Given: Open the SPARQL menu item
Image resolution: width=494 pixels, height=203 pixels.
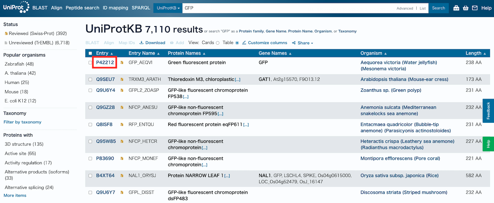Looking at the screenshot, I should tap(141, 8).
